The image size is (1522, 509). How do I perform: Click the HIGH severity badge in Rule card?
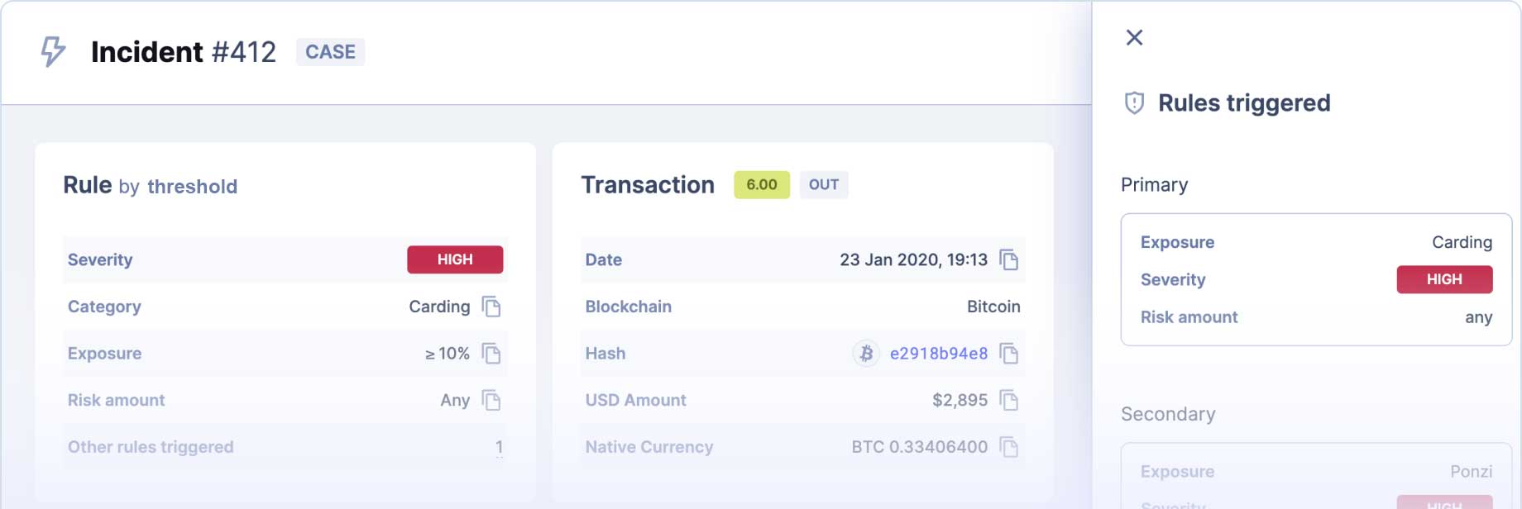[454, 259]
